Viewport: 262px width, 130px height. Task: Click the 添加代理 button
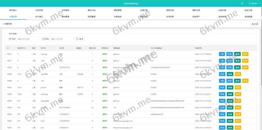click(255, 24)
